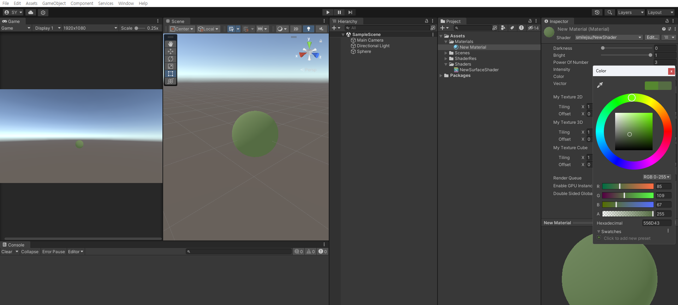Click the Clear button in Console

tap(7, 252)
